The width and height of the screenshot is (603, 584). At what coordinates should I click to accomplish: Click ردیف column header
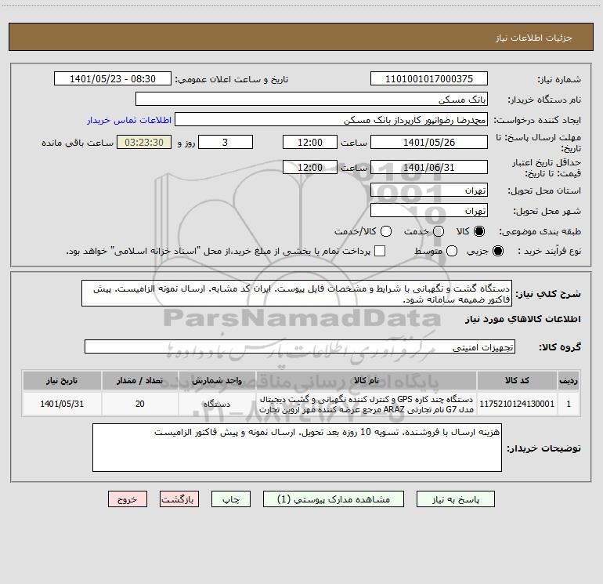click(569, 380)
